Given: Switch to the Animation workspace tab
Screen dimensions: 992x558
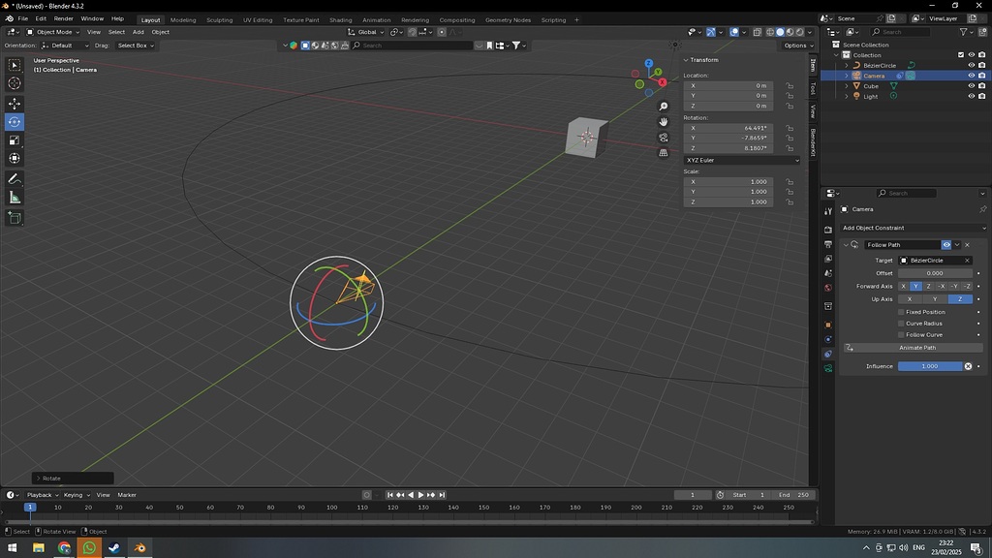Looking at the screenshot, I should [x=377, y=19].
